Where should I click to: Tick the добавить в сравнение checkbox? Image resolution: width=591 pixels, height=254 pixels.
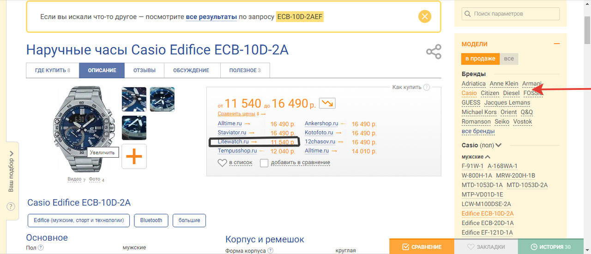tap(264, 163)
